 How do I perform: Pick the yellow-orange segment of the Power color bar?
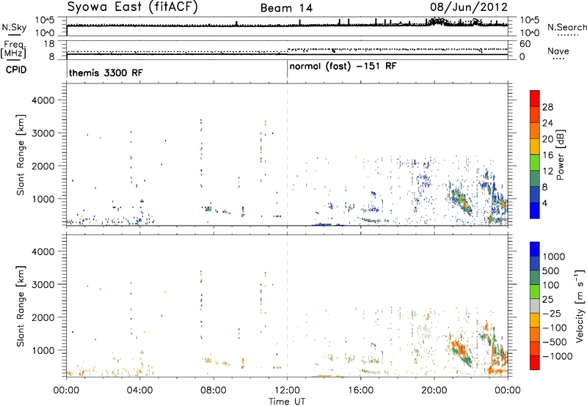tap(535, 147)
